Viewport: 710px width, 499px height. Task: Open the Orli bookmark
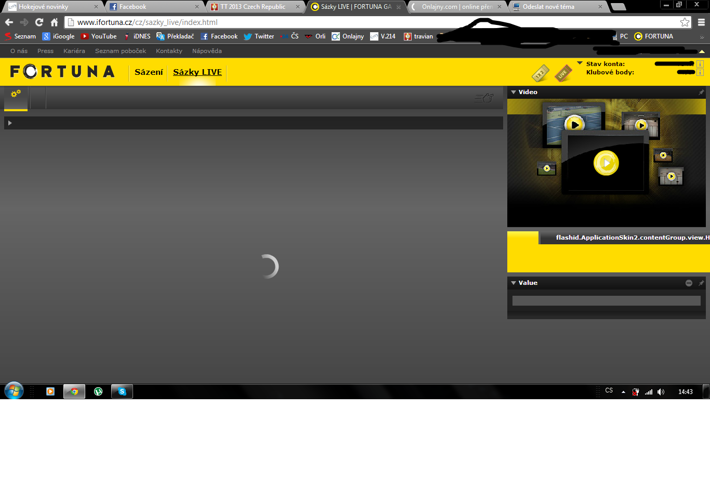pos(315,36)
